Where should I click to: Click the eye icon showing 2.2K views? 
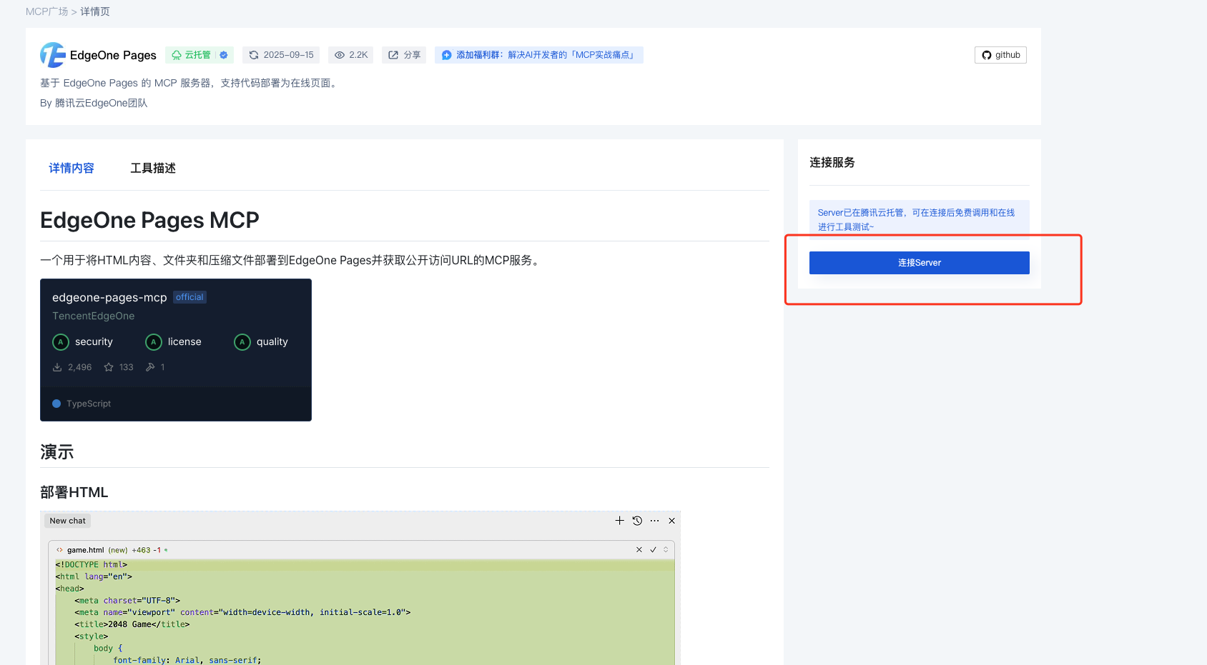pos(340,55)
